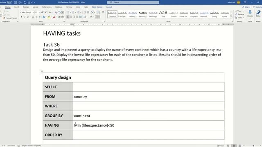262x147 pixels.
Task: Click the Redo icon in title bar
Action: coord(25,2)
